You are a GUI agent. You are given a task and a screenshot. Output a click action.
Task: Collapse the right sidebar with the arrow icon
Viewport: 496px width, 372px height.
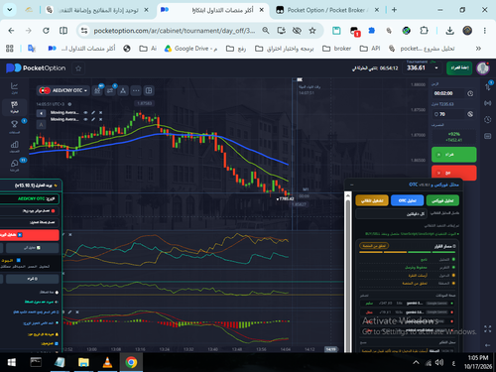[x=488, y=345]
